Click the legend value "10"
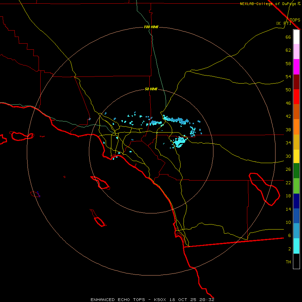The height and width of the screenshot is (302, 302). click(288, 222)
